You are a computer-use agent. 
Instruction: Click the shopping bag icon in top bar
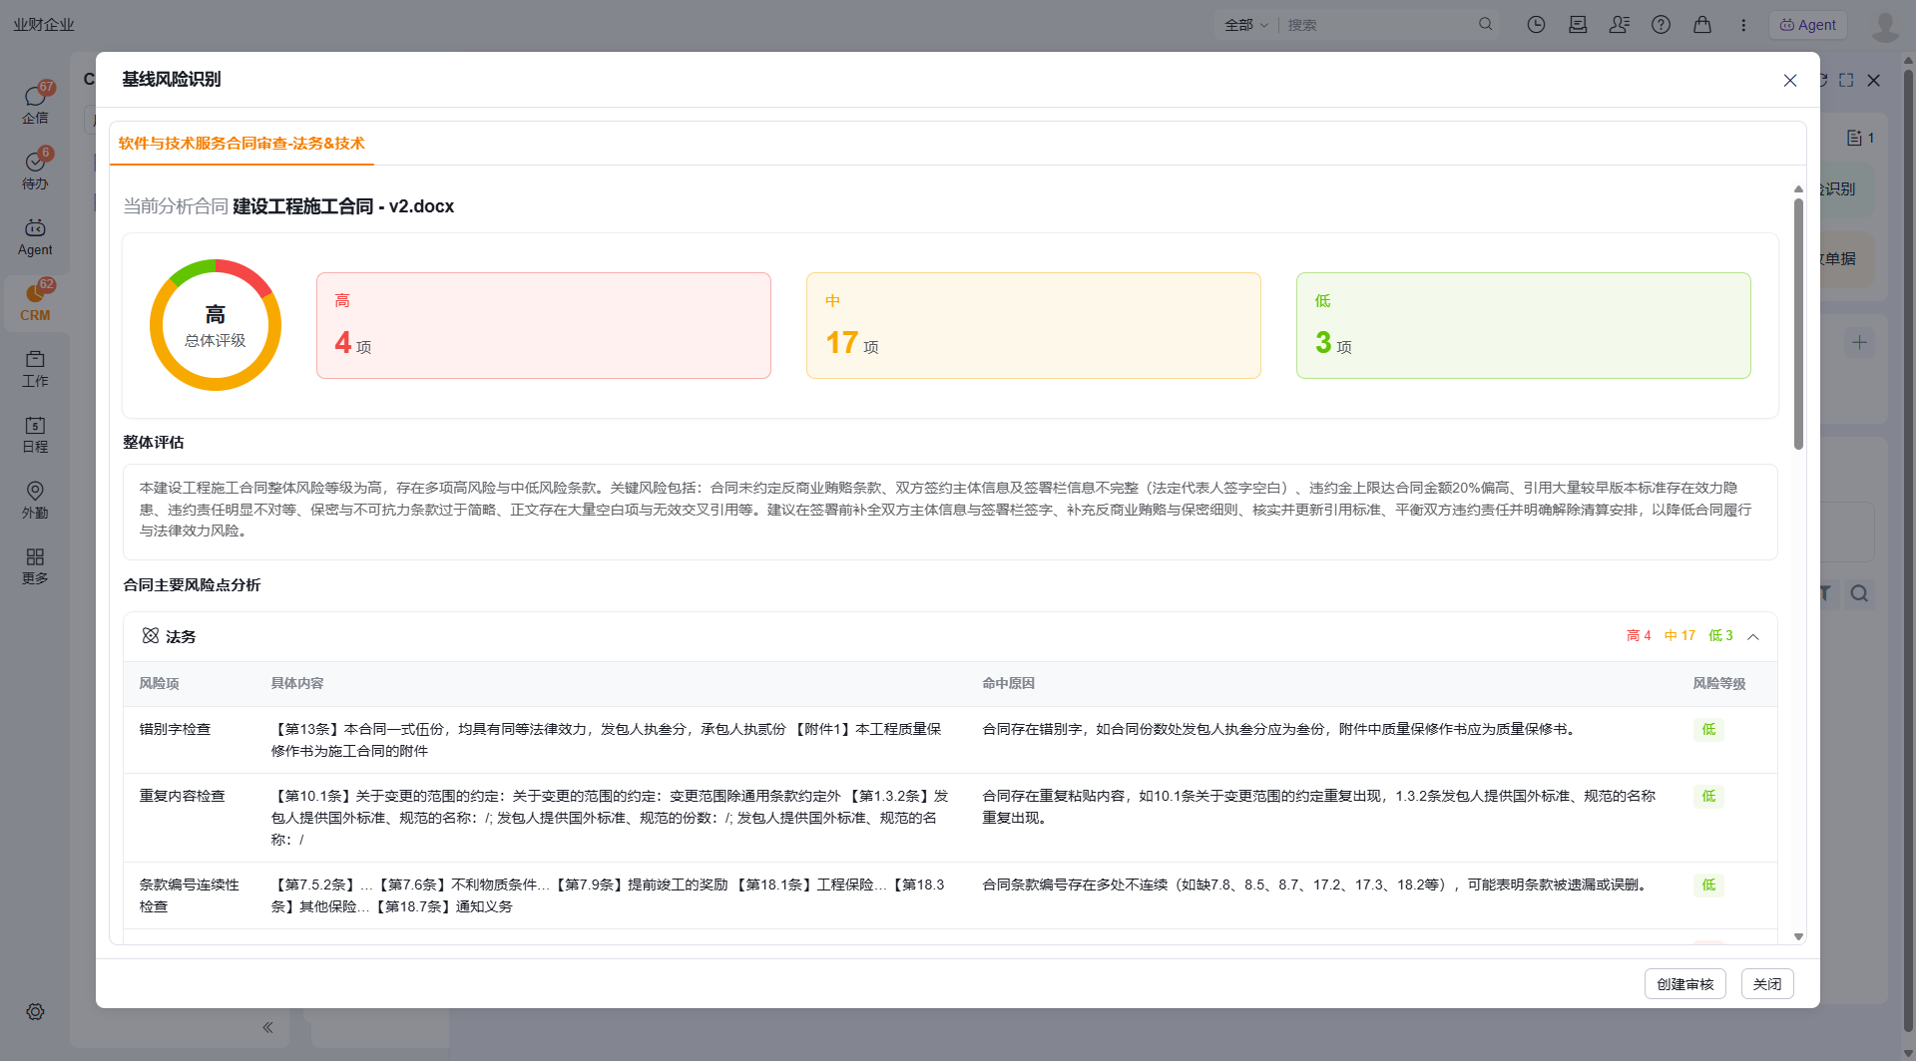pos(1702,25)
